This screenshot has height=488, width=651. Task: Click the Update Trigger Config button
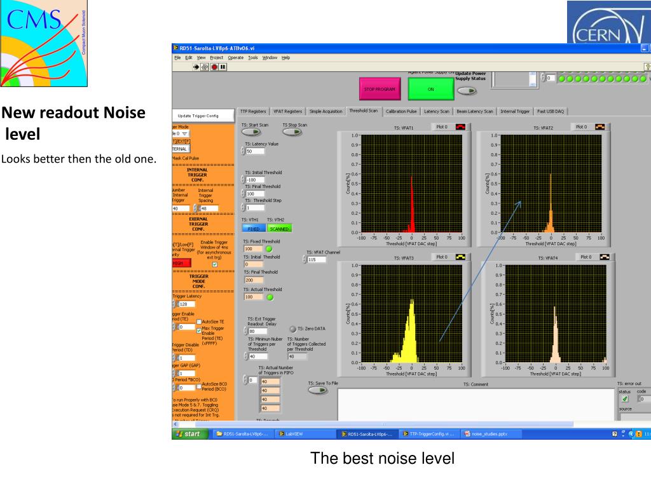pos(203,116)
